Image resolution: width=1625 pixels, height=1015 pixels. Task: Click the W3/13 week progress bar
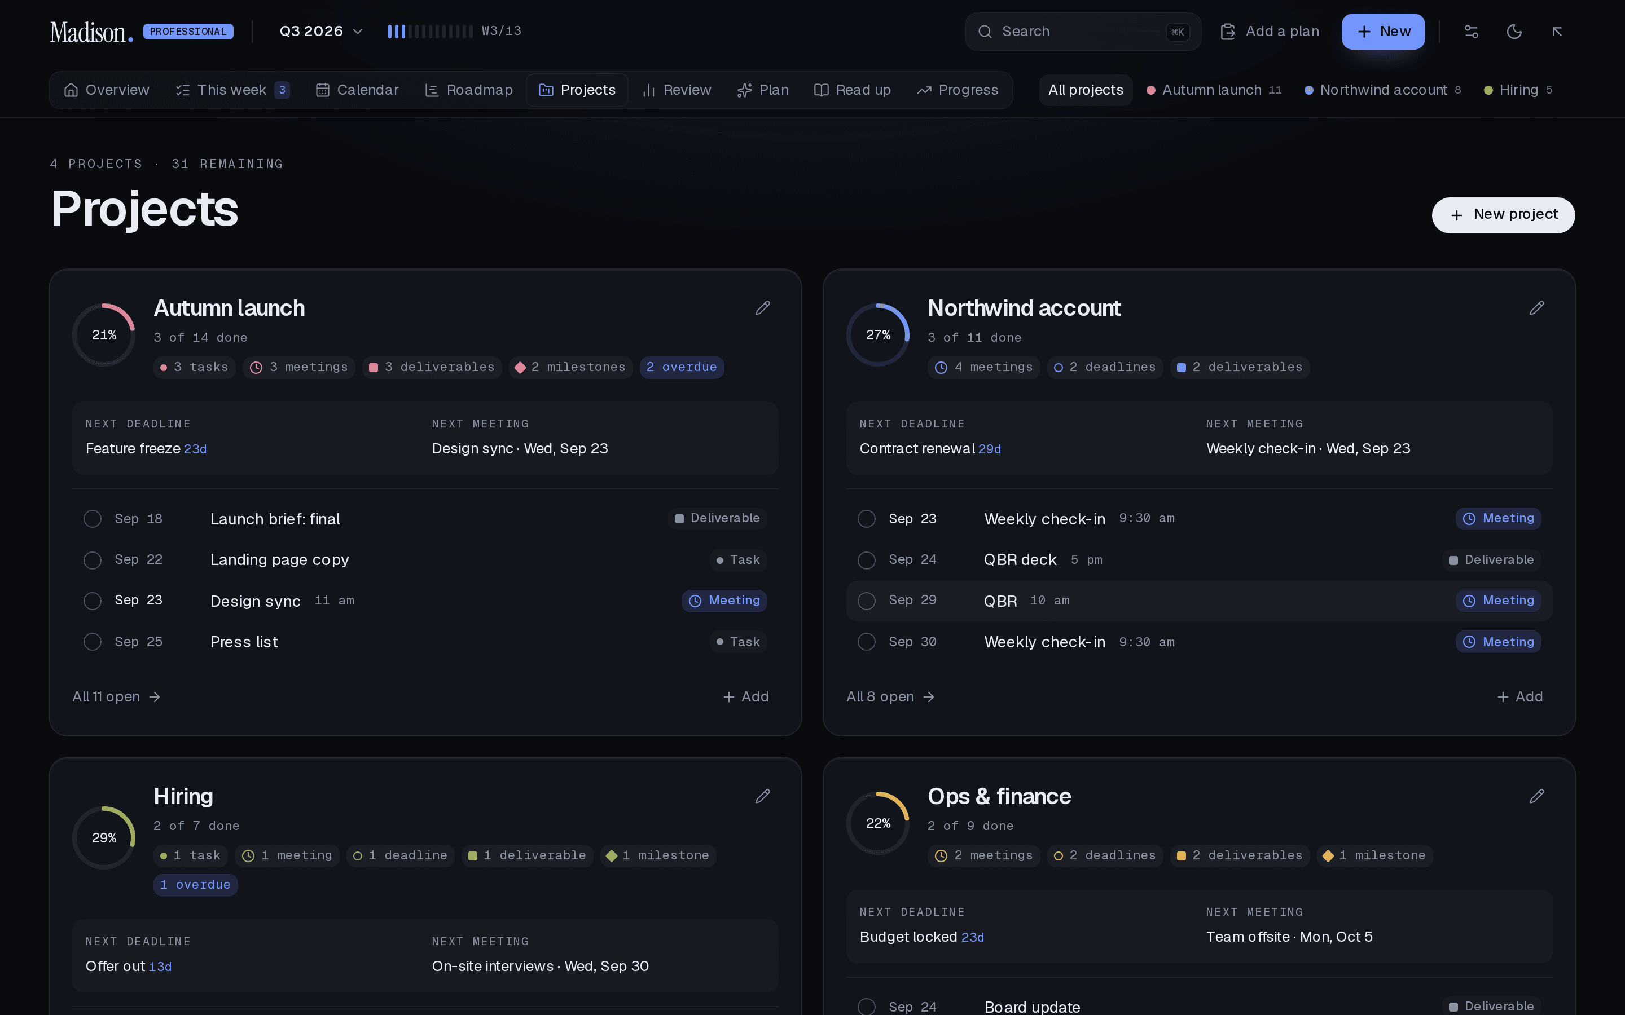pos(455,32)
